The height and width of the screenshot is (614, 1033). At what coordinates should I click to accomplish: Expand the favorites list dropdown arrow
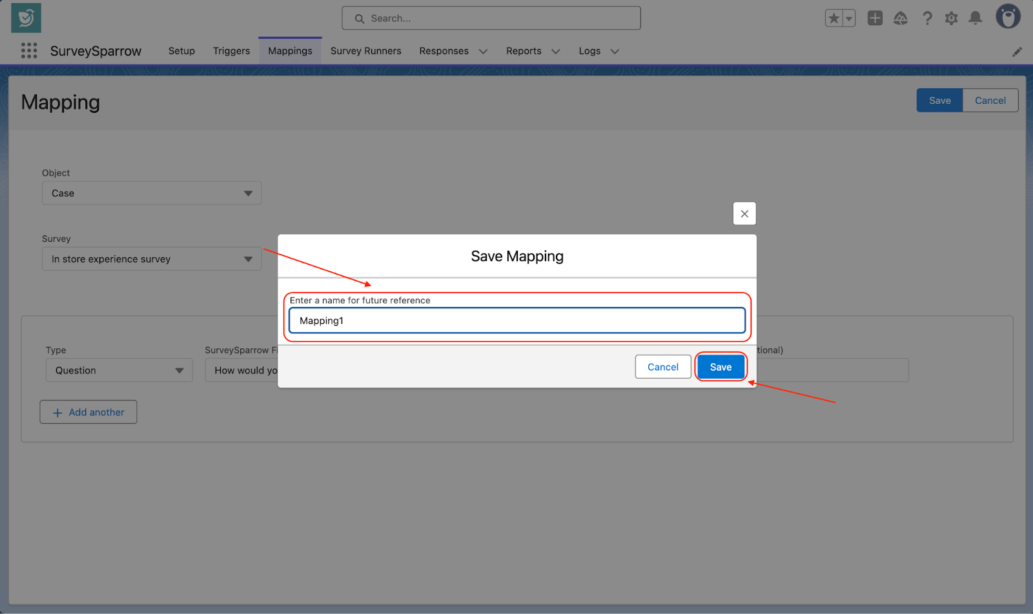[x=849, y=19]
